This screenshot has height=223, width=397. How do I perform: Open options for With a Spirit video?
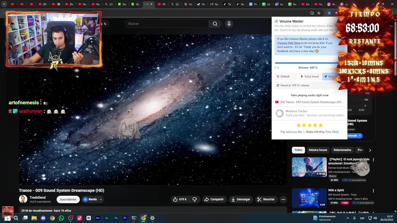click(373, 191)
